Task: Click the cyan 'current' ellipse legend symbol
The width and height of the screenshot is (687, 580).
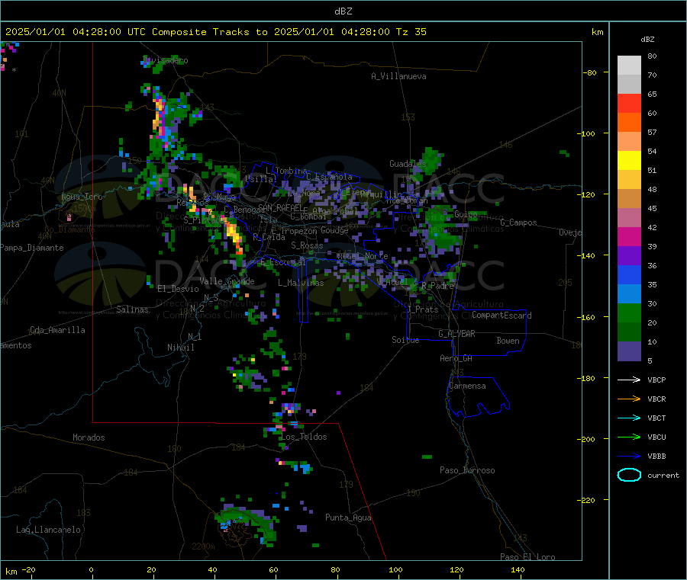Action: (x=629, y=475)
